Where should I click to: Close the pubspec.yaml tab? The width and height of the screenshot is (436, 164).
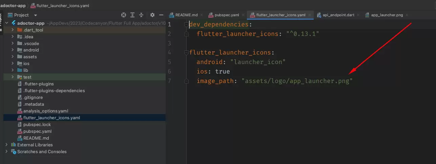pyautogui.click(x=243, y=15)
